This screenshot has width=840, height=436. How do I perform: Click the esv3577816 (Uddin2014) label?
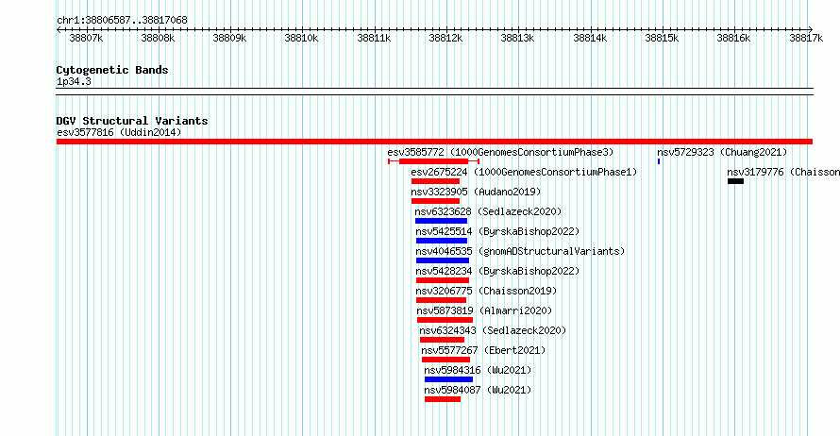119,132
